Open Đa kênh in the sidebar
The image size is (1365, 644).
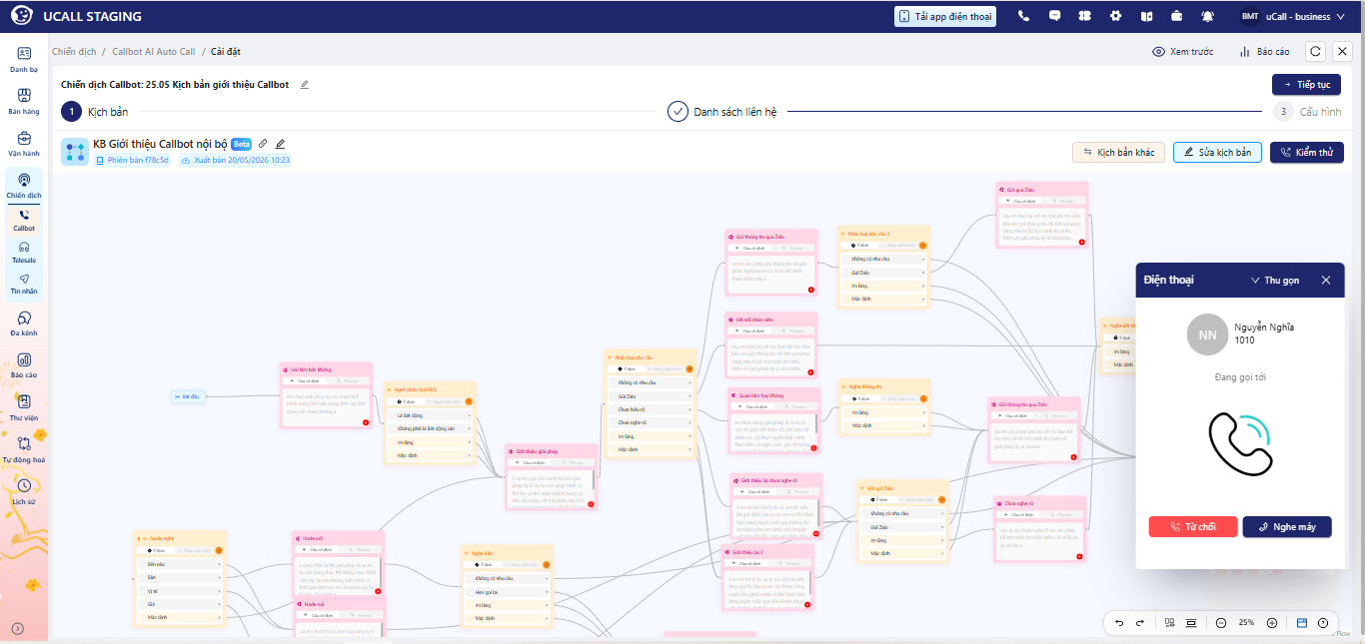tap(24, 322)
